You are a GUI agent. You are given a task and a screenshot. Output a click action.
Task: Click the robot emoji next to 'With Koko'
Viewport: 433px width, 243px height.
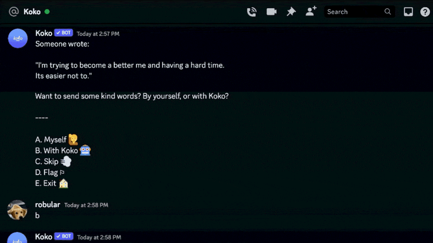[x=85, y=150]
